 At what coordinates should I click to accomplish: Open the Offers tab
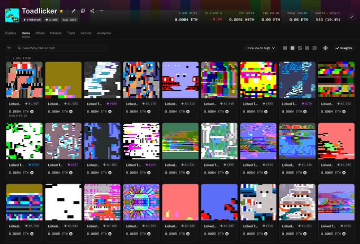[x=40, y=33]
